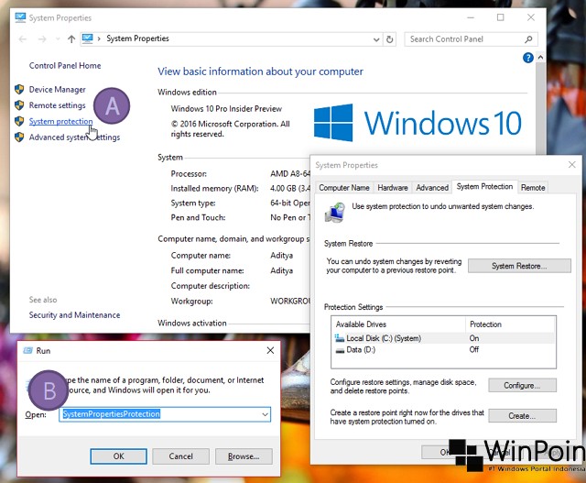
Task: Switch to Hardware tab
Action: coord(393,188)
